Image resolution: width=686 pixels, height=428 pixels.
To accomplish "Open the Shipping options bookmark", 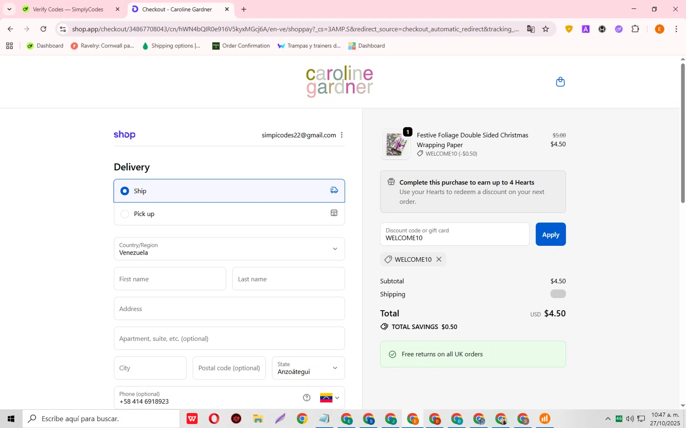I will click(x=171, y=46).
